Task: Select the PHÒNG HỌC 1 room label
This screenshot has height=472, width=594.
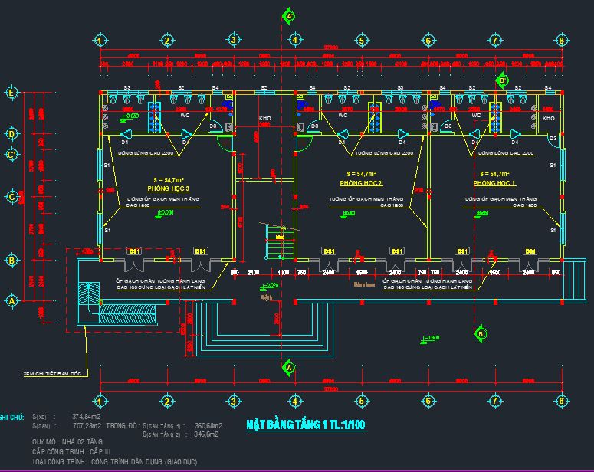Action: click(494, 184)
